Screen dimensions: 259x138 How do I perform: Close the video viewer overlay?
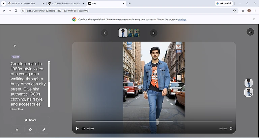pyautogui.click(x=250, y=32)
